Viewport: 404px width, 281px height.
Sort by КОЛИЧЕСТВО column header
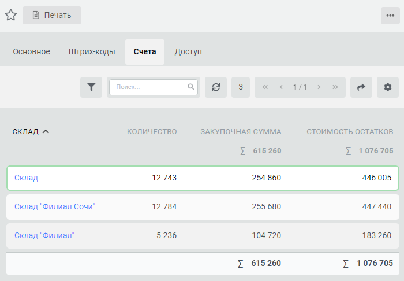coord(152,132)
